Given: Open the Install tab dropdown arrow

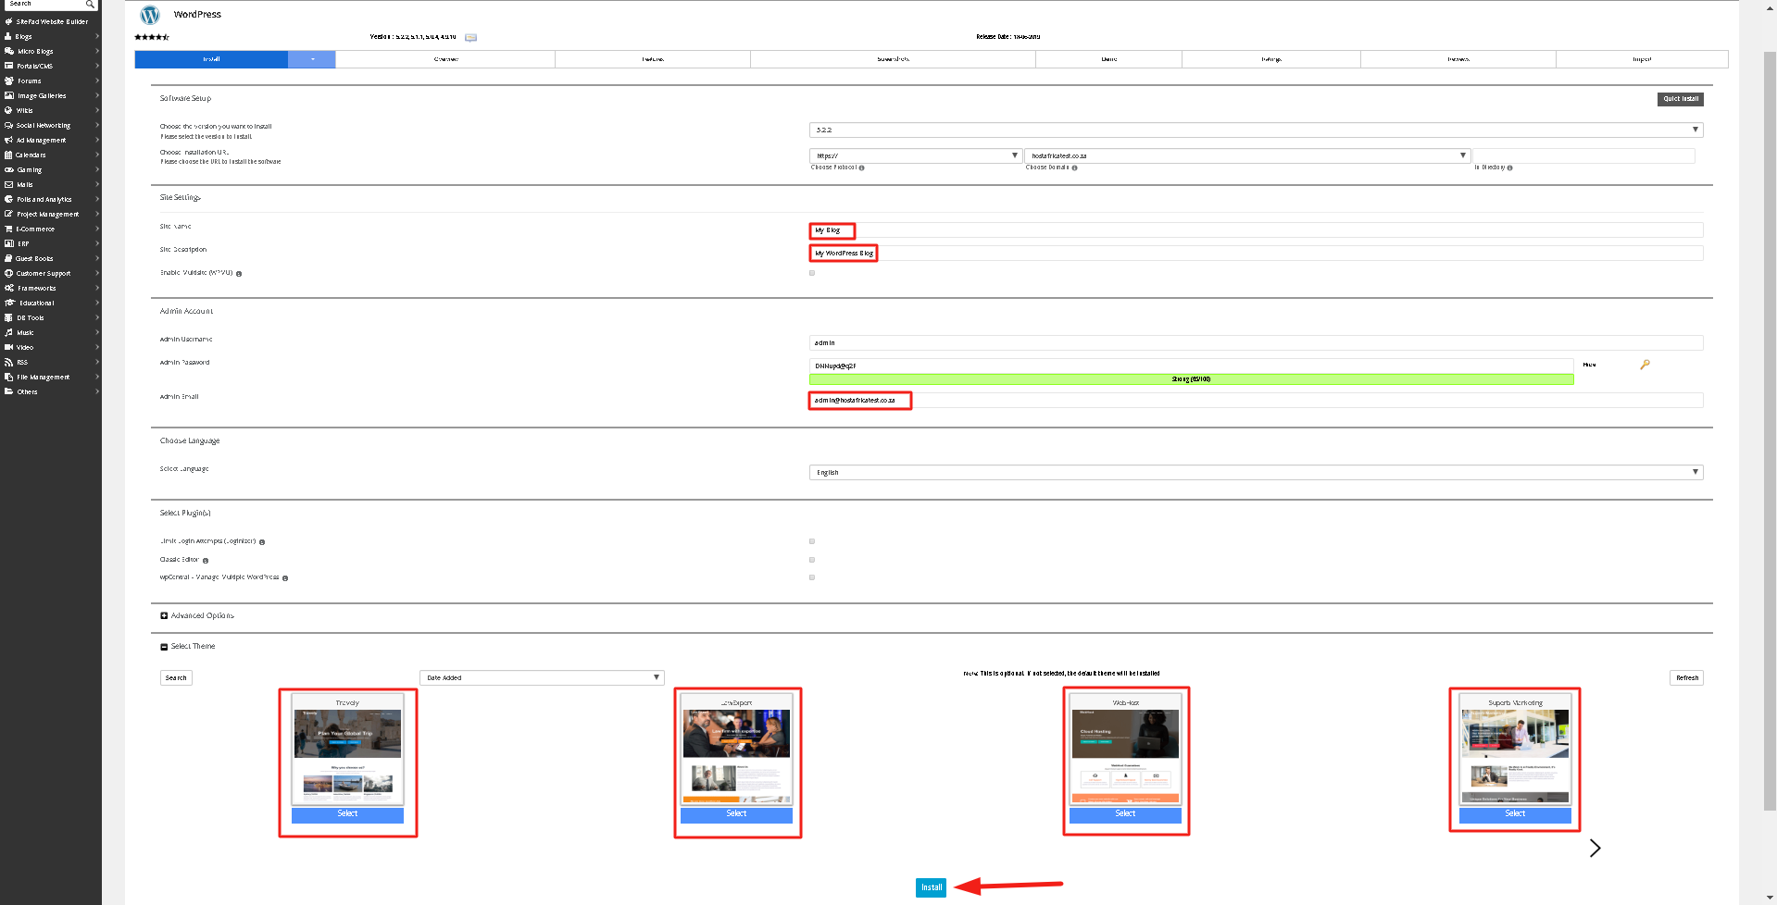Looking at the screenshot, I should coord(312,59).
